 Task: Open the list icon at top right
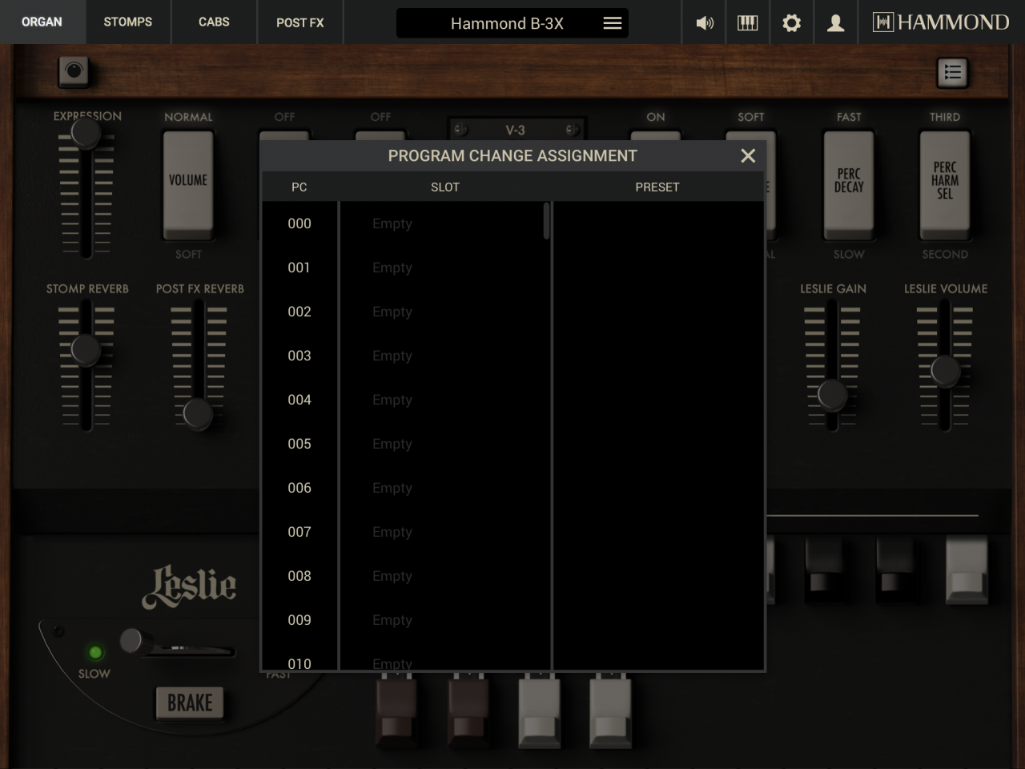point(953,73)
